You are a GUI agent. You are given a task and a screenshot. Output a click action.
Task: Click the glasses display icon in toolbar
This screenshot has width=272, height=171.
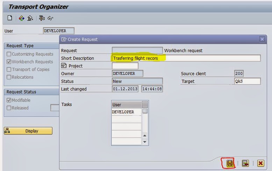pyautogui.click(x=50, y=18)
